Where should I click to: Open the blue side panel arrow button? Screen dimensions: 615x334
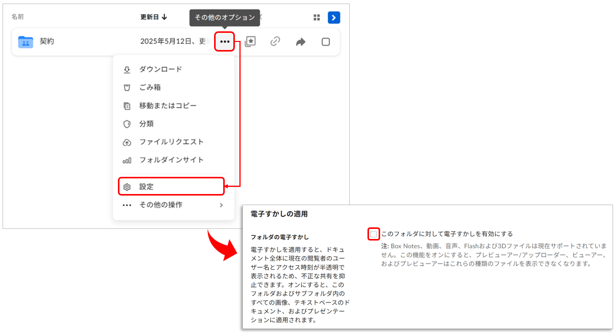coord(334,18)
